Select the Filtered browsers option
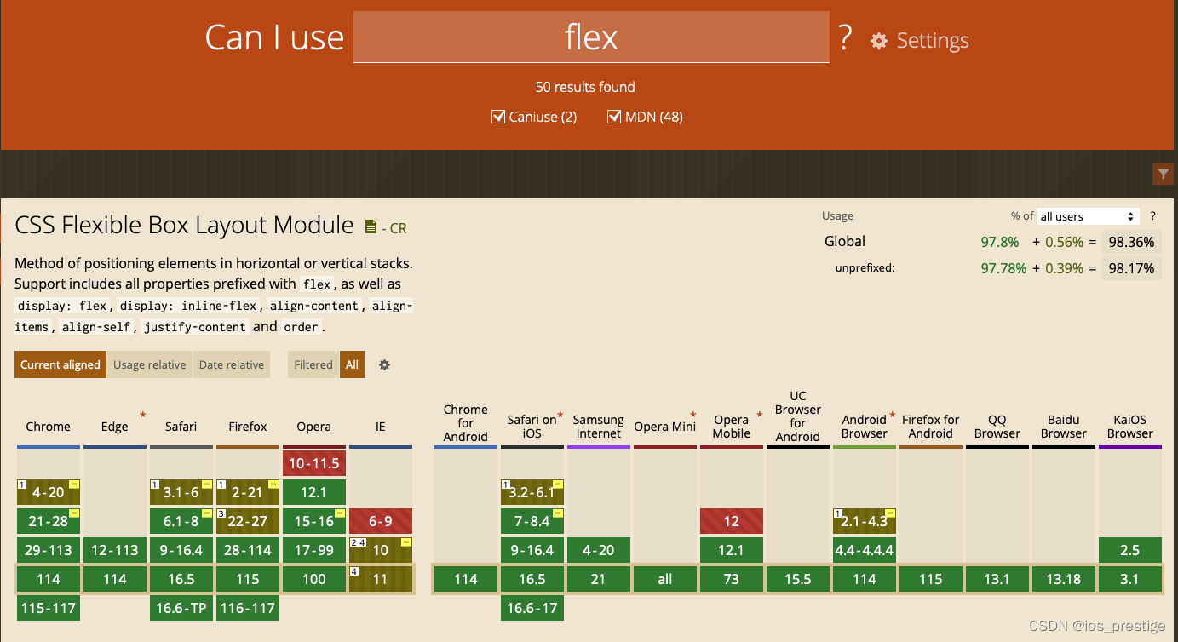The width and height of the screenshot is (1178, 642). point(313,364)
